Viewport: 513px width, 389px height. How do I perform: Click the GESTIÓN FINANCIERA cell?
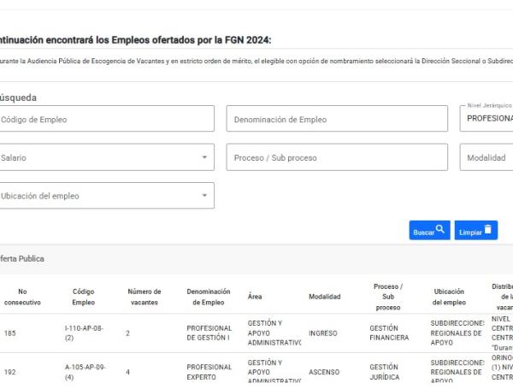tap(389, 333)
